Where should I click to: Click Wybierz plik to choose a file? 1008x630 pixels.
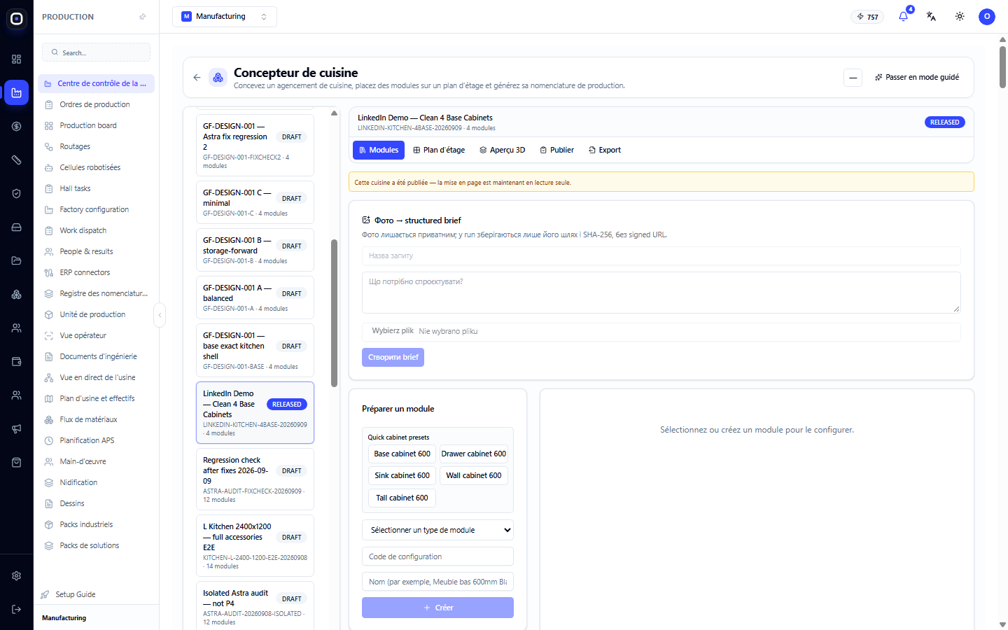pos(393,331)
